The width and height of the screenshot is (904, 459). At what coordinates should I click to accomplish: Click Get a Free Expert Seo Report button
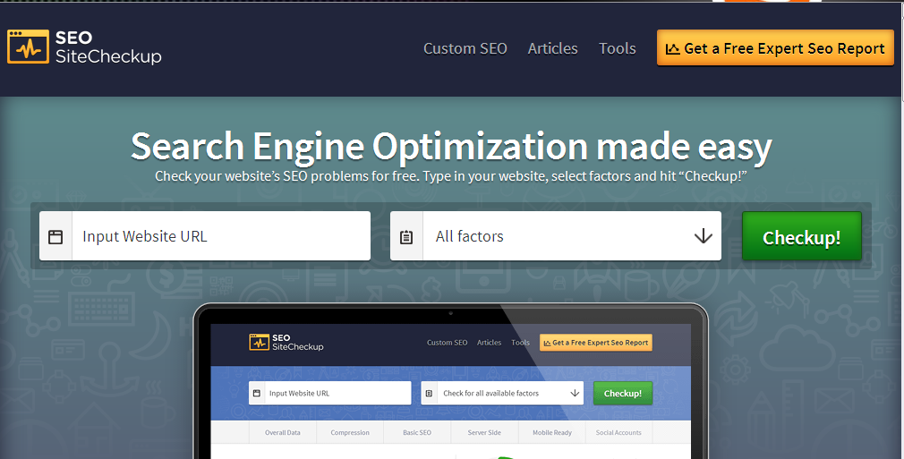[x=775, y=47]
